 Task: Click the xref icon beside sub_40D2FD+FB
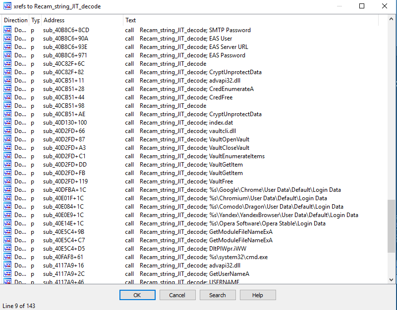[7, 173]
